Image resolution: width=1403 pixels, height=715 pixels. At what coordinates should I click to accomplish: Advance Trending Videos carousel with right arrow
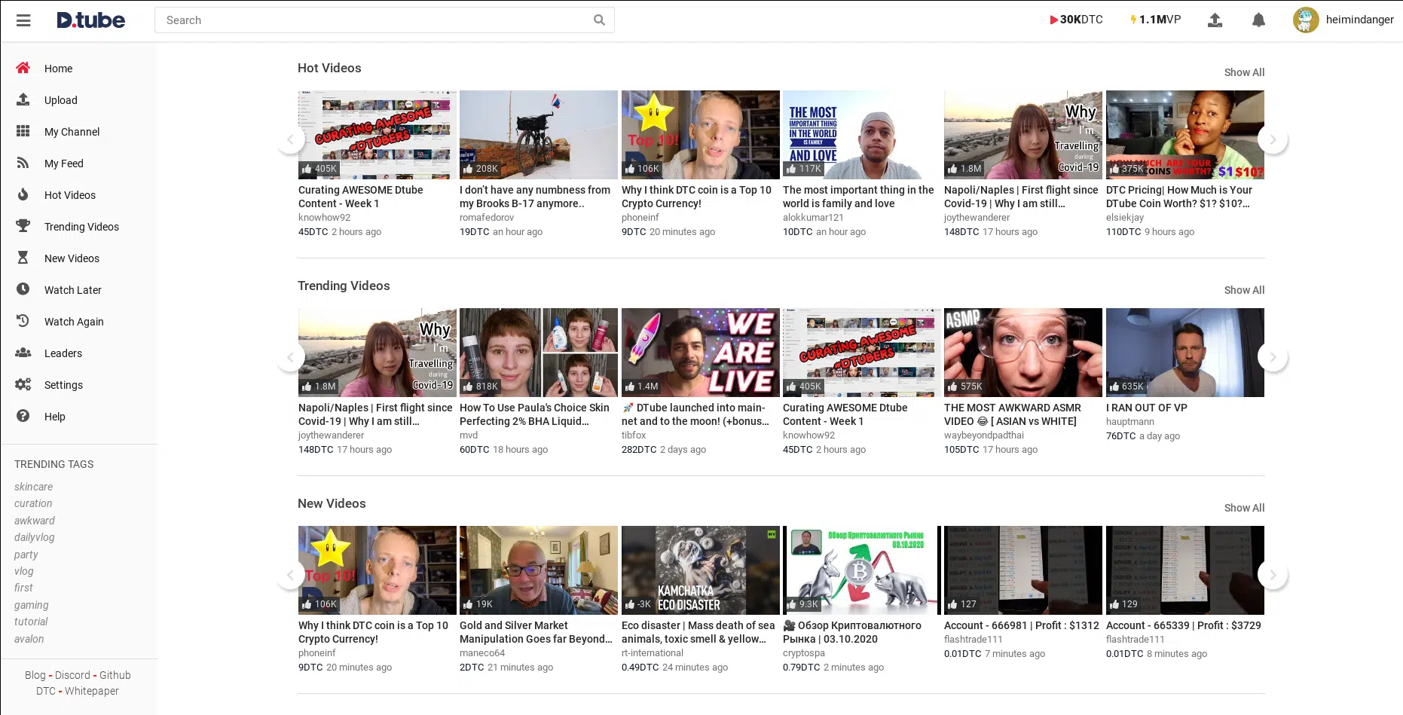coord(1273,357)
